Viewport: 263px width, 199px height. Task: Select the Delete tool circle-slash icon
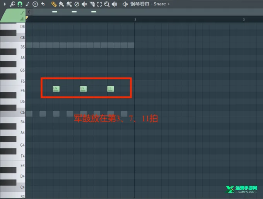click(77, 4)
